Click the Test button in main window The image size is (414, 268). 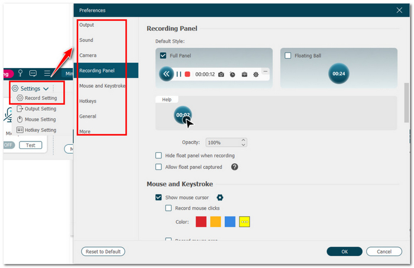tap(30, 145)
